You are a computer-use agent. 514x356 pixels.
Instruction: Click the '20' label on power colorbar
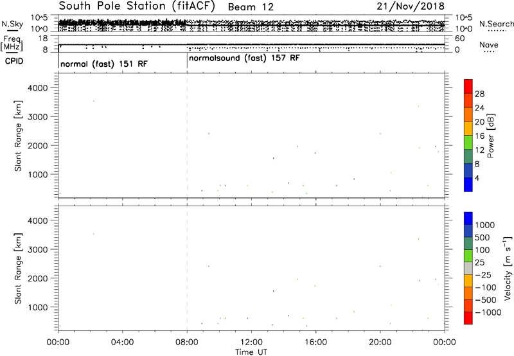tap(479, 122)
